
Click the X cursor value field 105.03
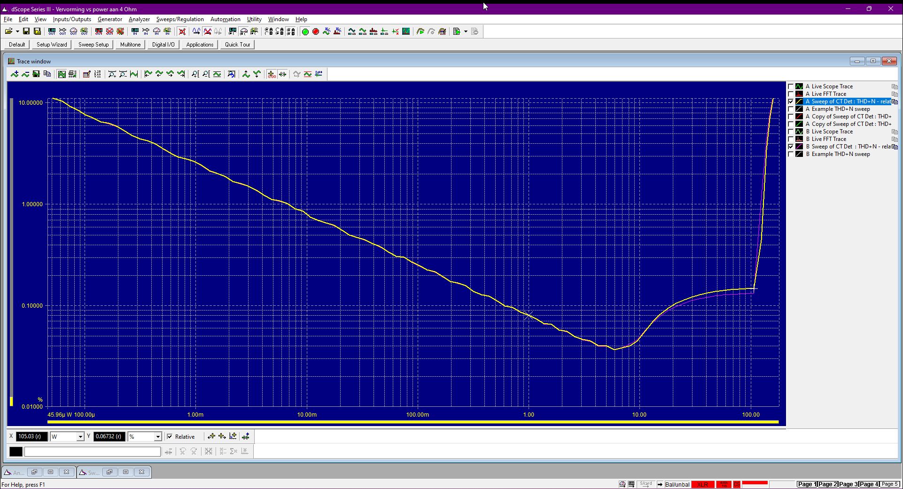pos(31,436)
